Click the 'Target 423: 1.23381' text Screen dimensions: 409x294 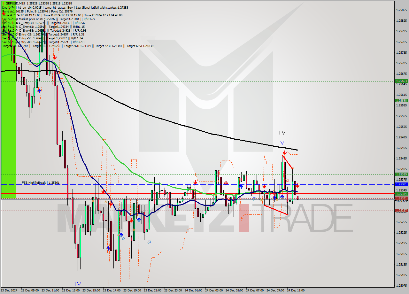[109, 46]
